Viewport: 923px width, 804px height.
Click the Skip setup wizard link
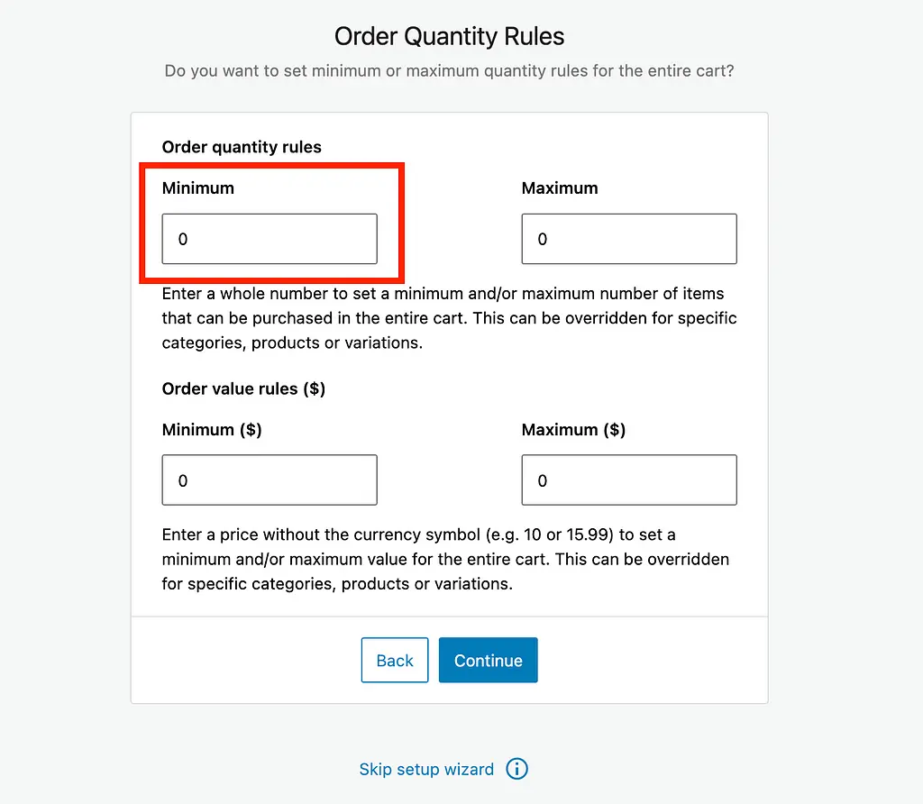click(x=426, y=769)
